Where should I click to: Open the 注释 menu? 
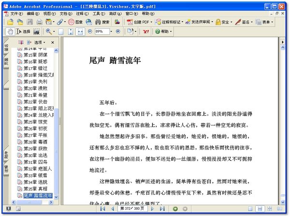82,14
